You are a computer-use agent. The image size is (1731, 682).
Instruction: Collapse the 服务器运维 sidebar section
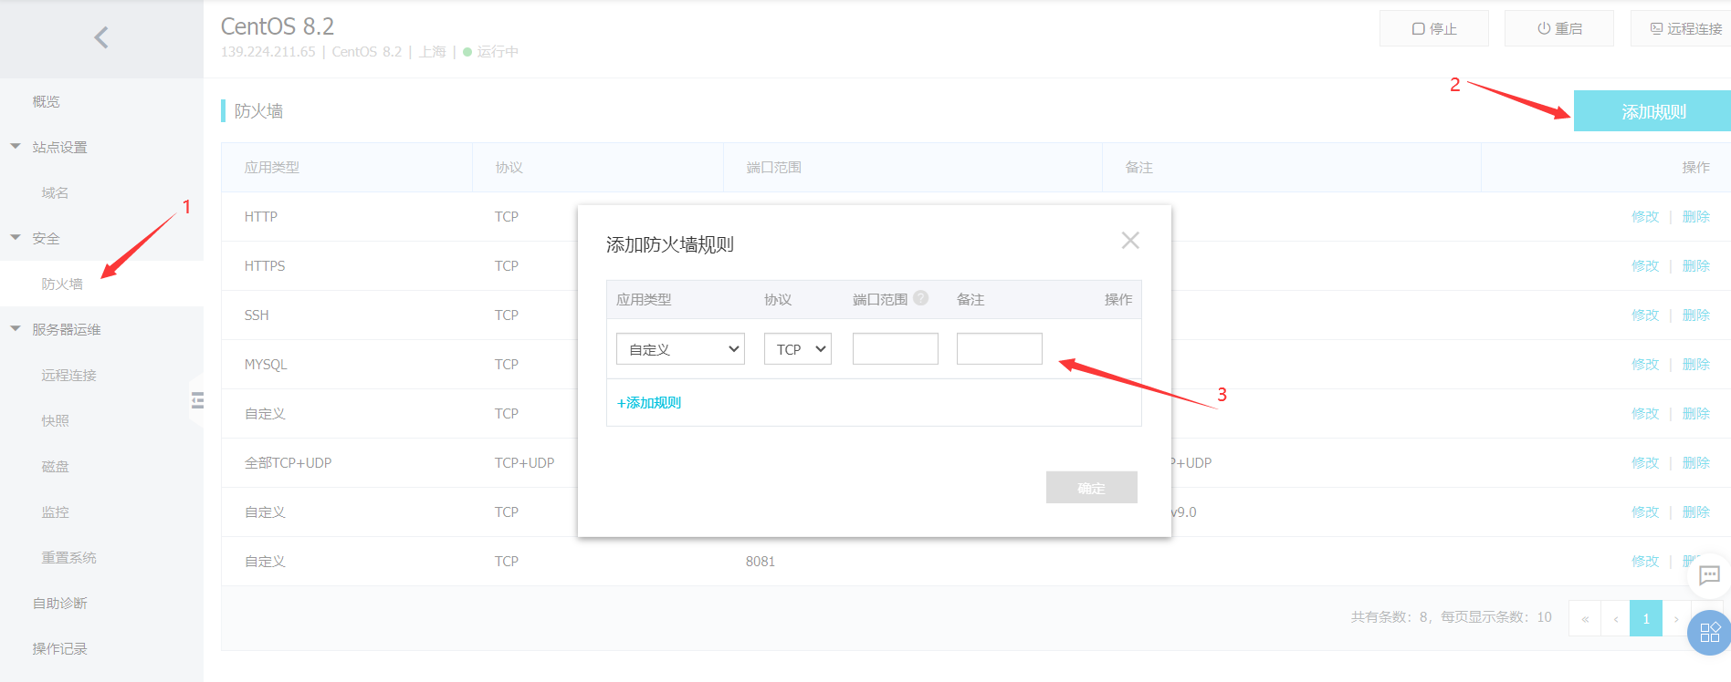[16, 329]
